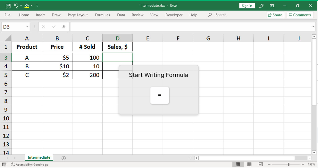
Task: Select column A header
Action: tap(27, 38)
